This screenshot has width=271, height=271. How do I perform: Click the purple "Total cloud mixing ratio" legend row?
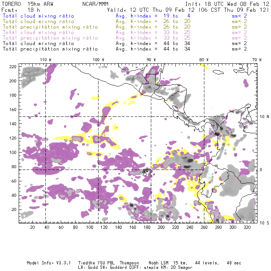(x=38, y=33)
